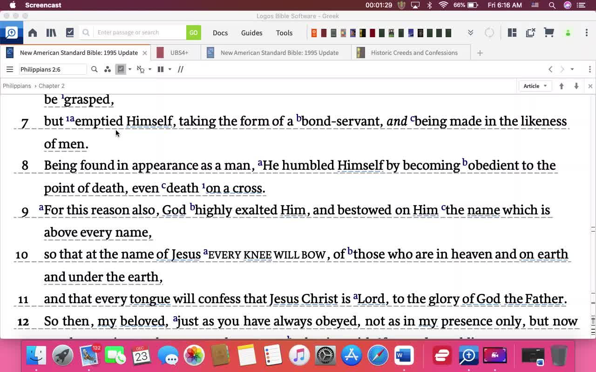
Task: Click the Wi-Fi icon in menu bar
Action: pos(443,5)
